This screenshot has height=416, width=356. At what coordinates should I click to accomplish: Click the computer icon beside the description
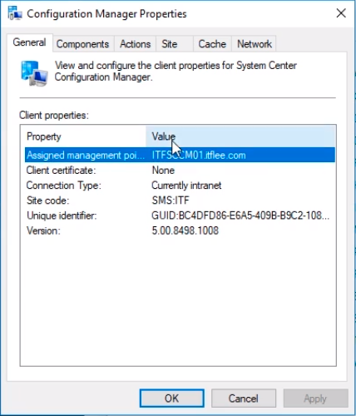click(x=34, y=73)
